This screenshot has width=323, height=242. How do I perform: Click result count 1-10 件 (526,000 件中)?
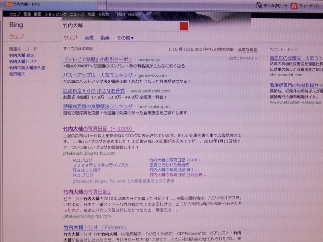(190, 49)
